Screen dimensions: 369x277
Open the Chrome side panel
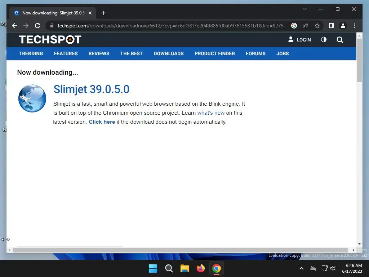click(332, 26)
